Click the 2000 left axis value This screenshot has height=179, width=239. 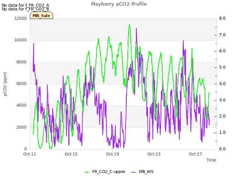[x=22, y=127]
